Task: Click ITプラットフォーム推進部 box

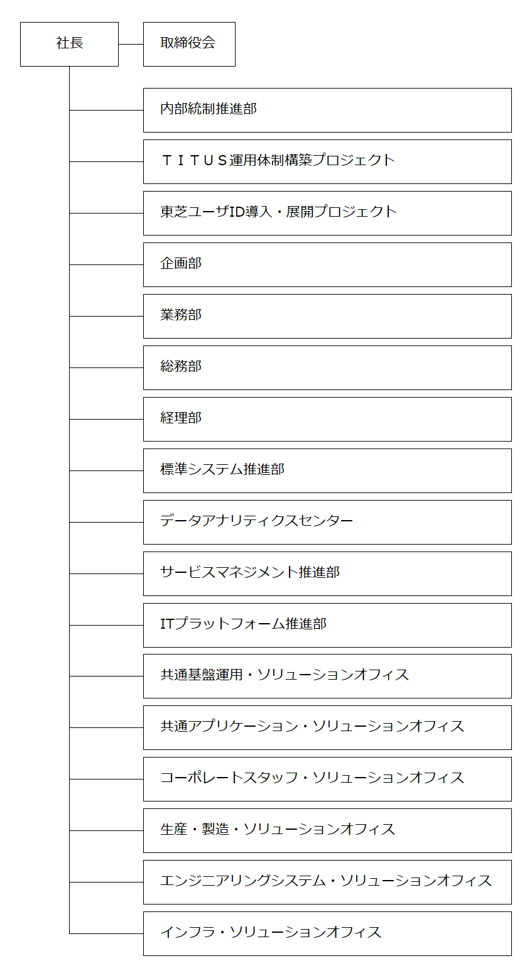Action: (x=327, y=625)
